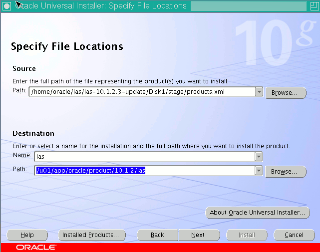
Task: Open About Oracle Universal Installer dialog
Action: point(257,213)
